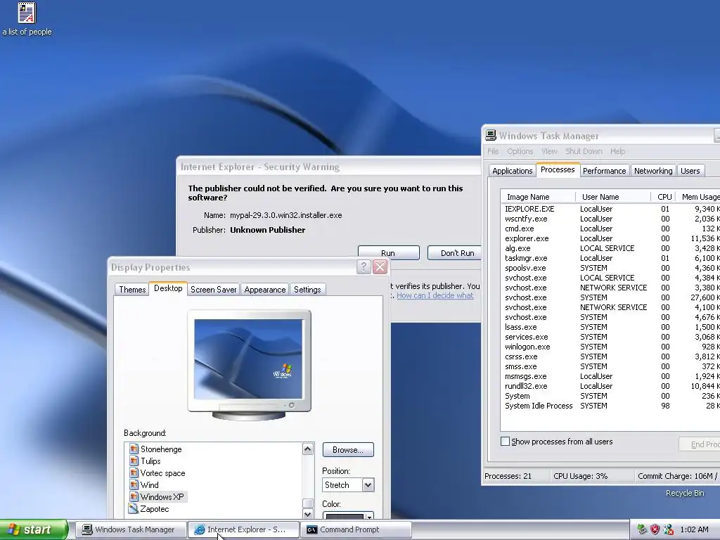Viewport: 720px width, 540px height.
Task: Select the wscntfy.exe process row
Action: coord(610,219)
